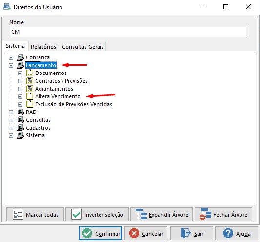Image resolution: width=260 pixels, height=242 pixels.
Task: Select the Documentos tree label
Action: click(x=51, y=73)
